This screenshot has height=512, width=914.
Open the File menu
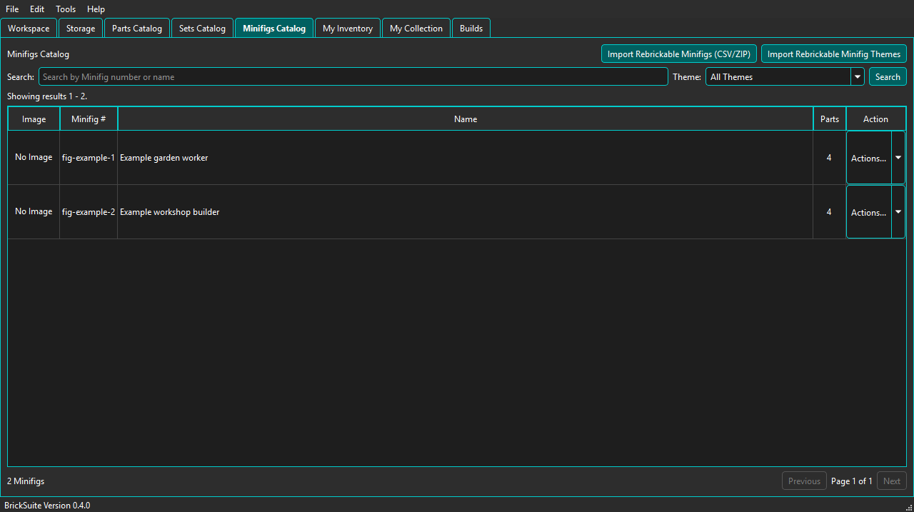[x=12, y=9]
